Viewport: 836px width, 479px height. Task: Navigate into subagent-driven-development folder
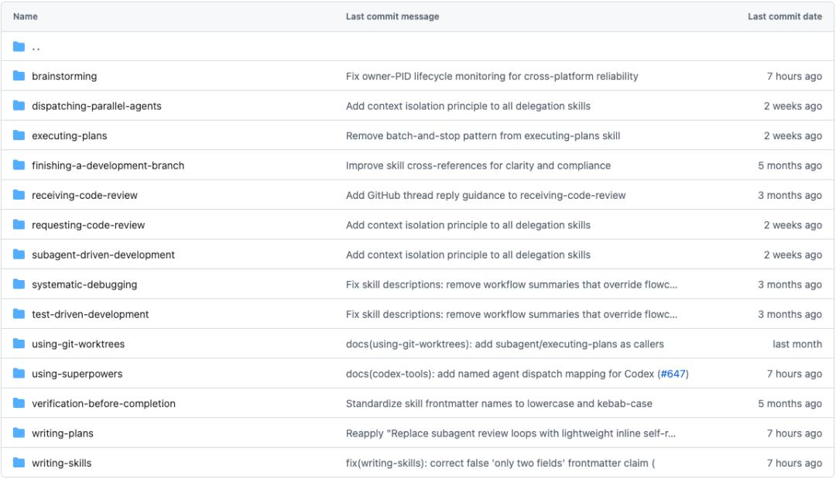coord(103,255)
